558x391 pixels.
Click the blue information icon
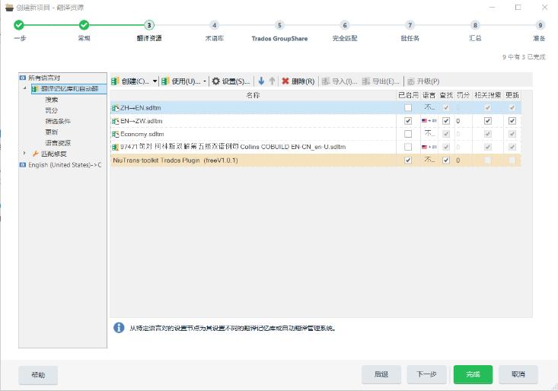(x=119, y=328)
